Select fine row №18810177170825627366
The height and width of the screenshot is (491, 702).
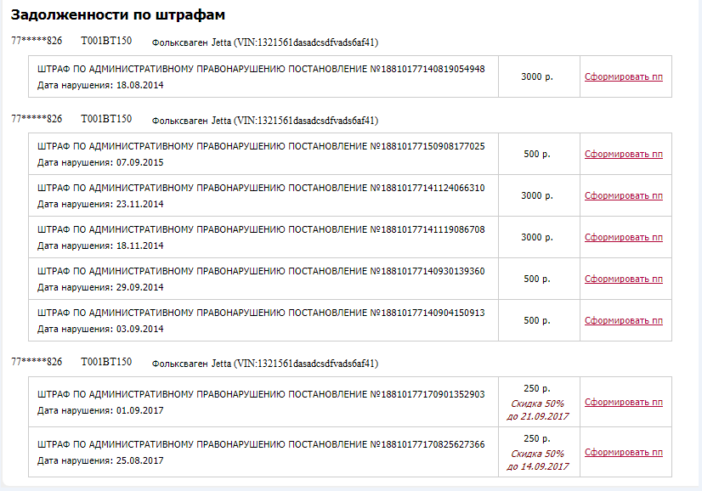[x=350, y=452]
